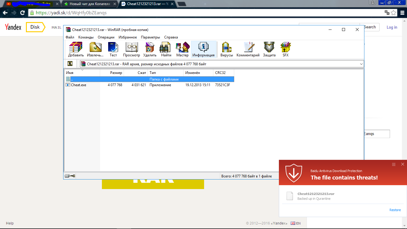Click the Yandex logo
Viewport: 407px width, 229px height.
(13, 27)
